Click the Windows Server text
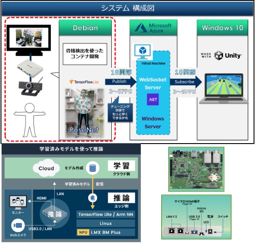This screenshot has height=244, width=257. click(153, 122)
